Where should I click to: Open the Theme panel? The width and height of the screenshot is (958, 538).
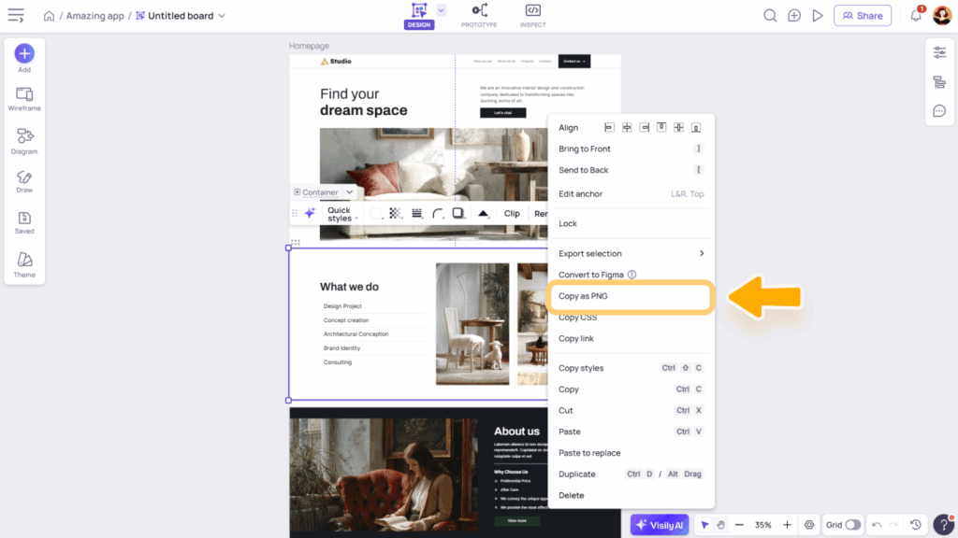(24, 264)
